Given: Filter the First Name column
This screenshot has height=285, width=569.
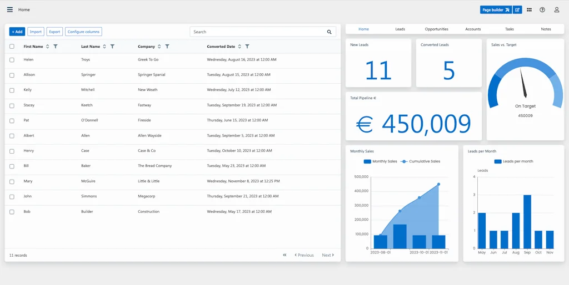Looking at the screenshot, I should (x=56, y=47).
